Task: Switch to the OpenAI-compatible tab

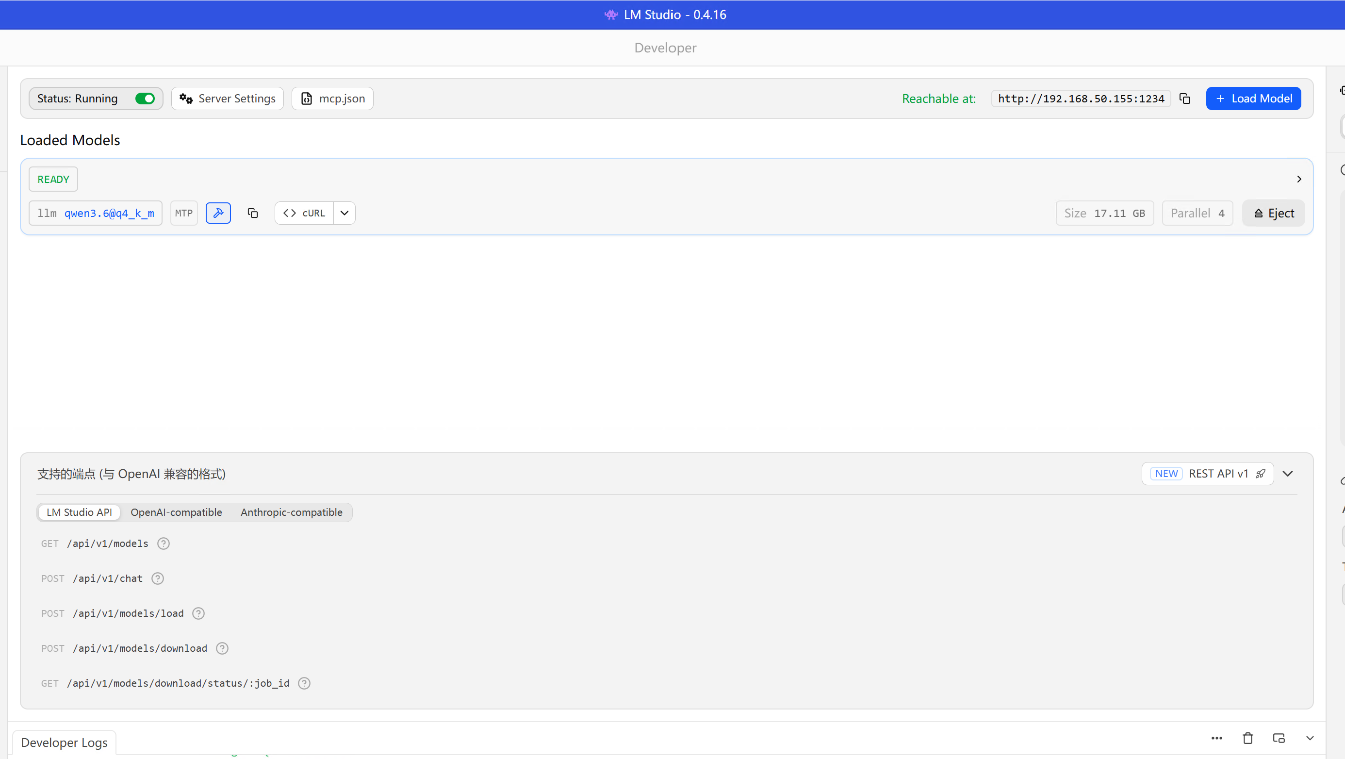Action: tap(177, 512)
